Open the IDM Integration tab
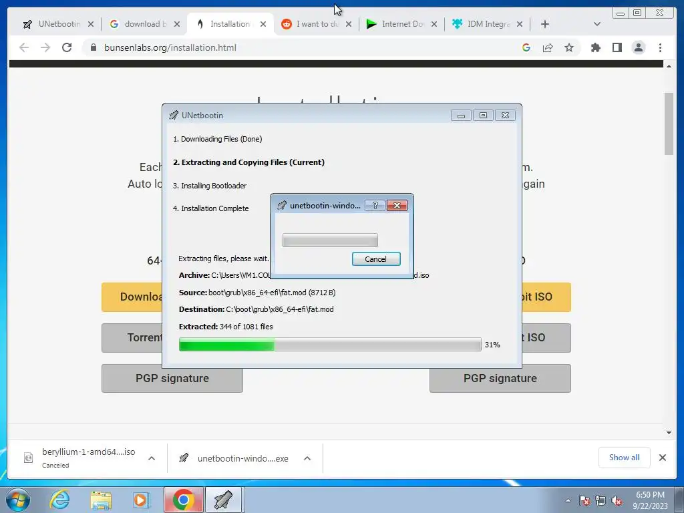This screenshot has height=513, width=684. coord(482,24)
